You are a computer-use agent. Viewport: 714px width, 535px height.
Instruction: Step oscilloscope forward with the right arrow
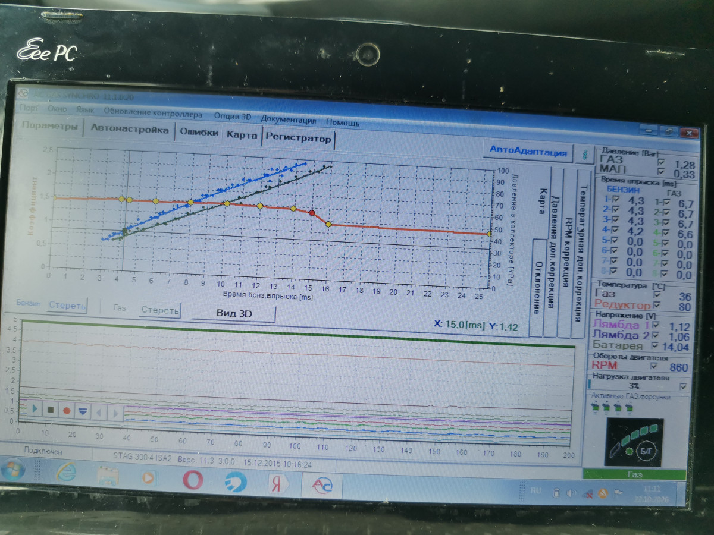[114, 413]
